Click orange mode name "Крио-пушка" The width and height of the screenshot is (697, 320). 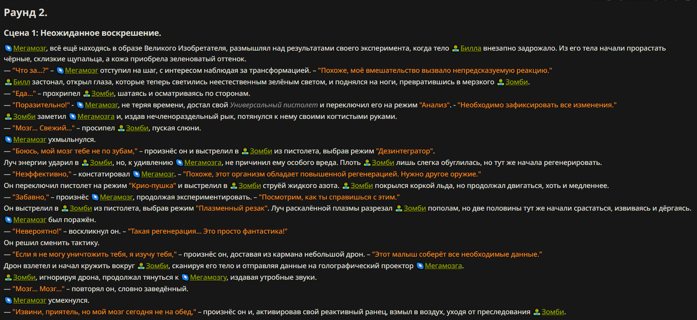(152, 186)
